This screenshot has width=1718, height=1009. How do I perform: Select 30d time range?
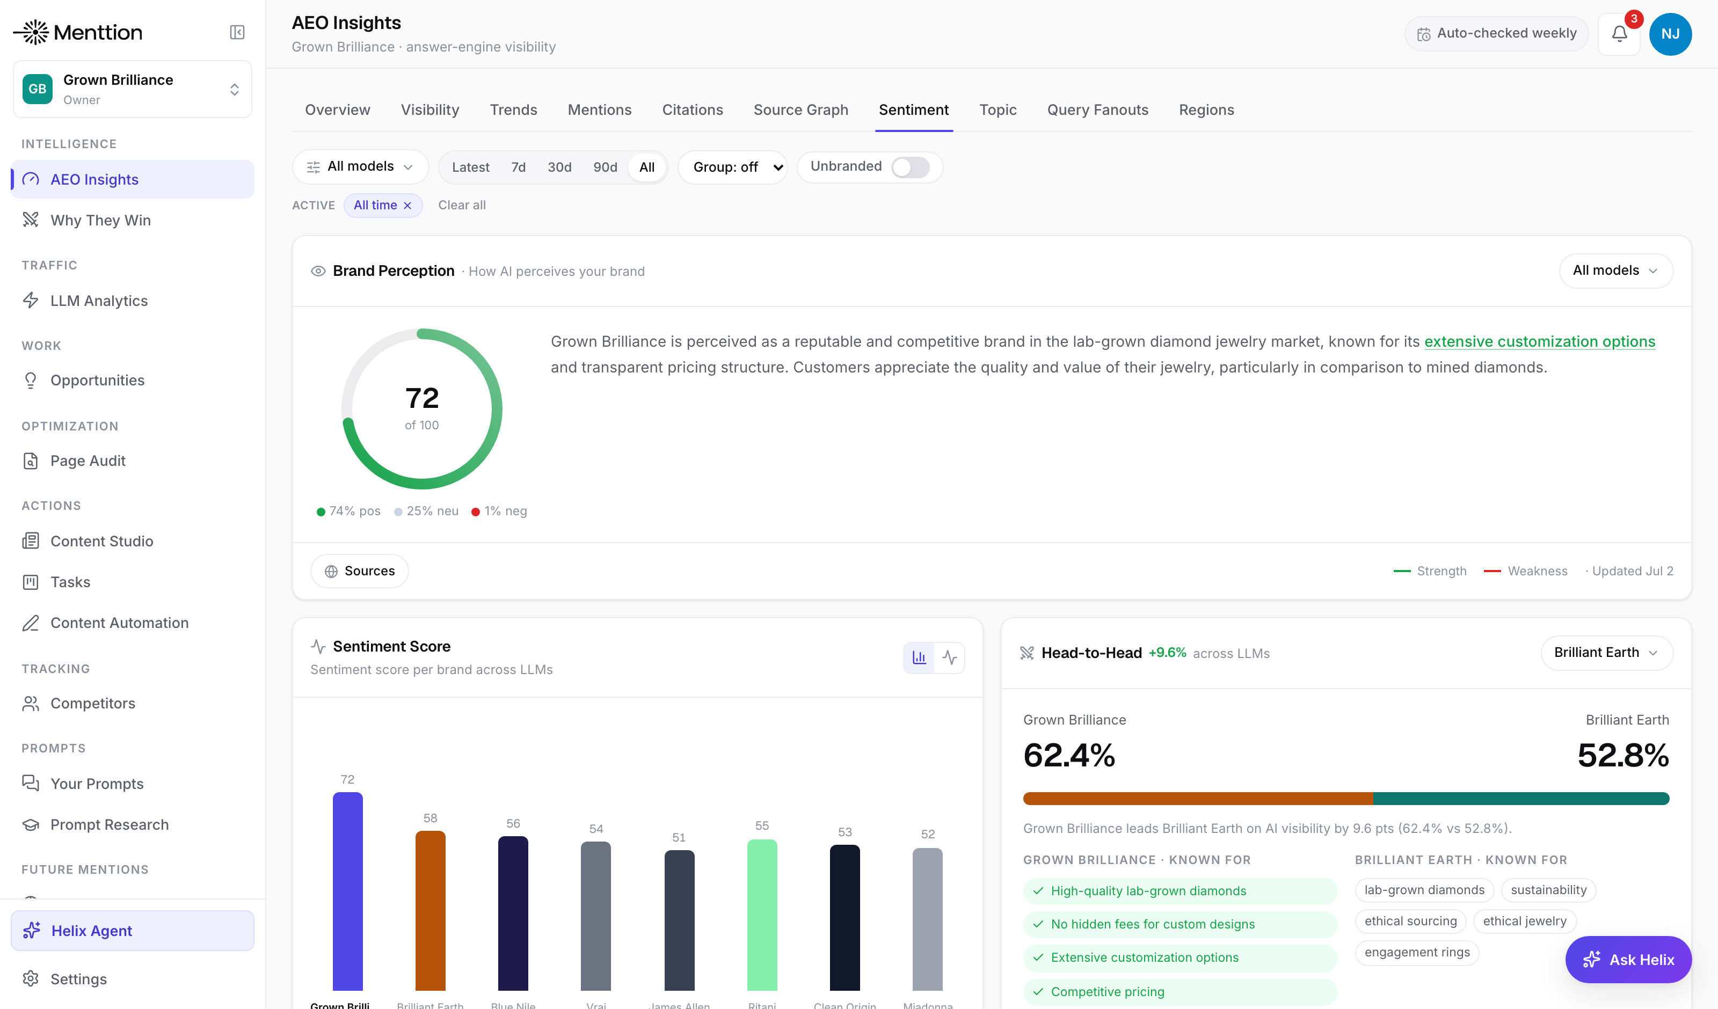point(559,167)
